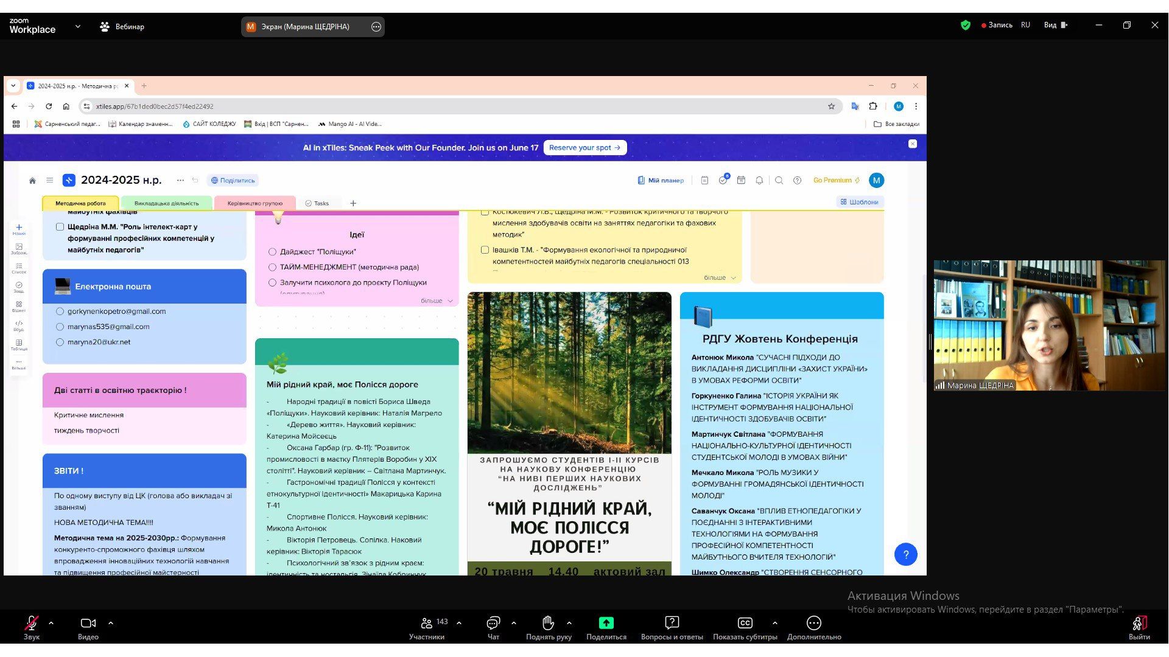1169x657 pixels.
Task: Open Вид view menu in Zoom
Action: pyautogui.click(x=1056, y=25)
